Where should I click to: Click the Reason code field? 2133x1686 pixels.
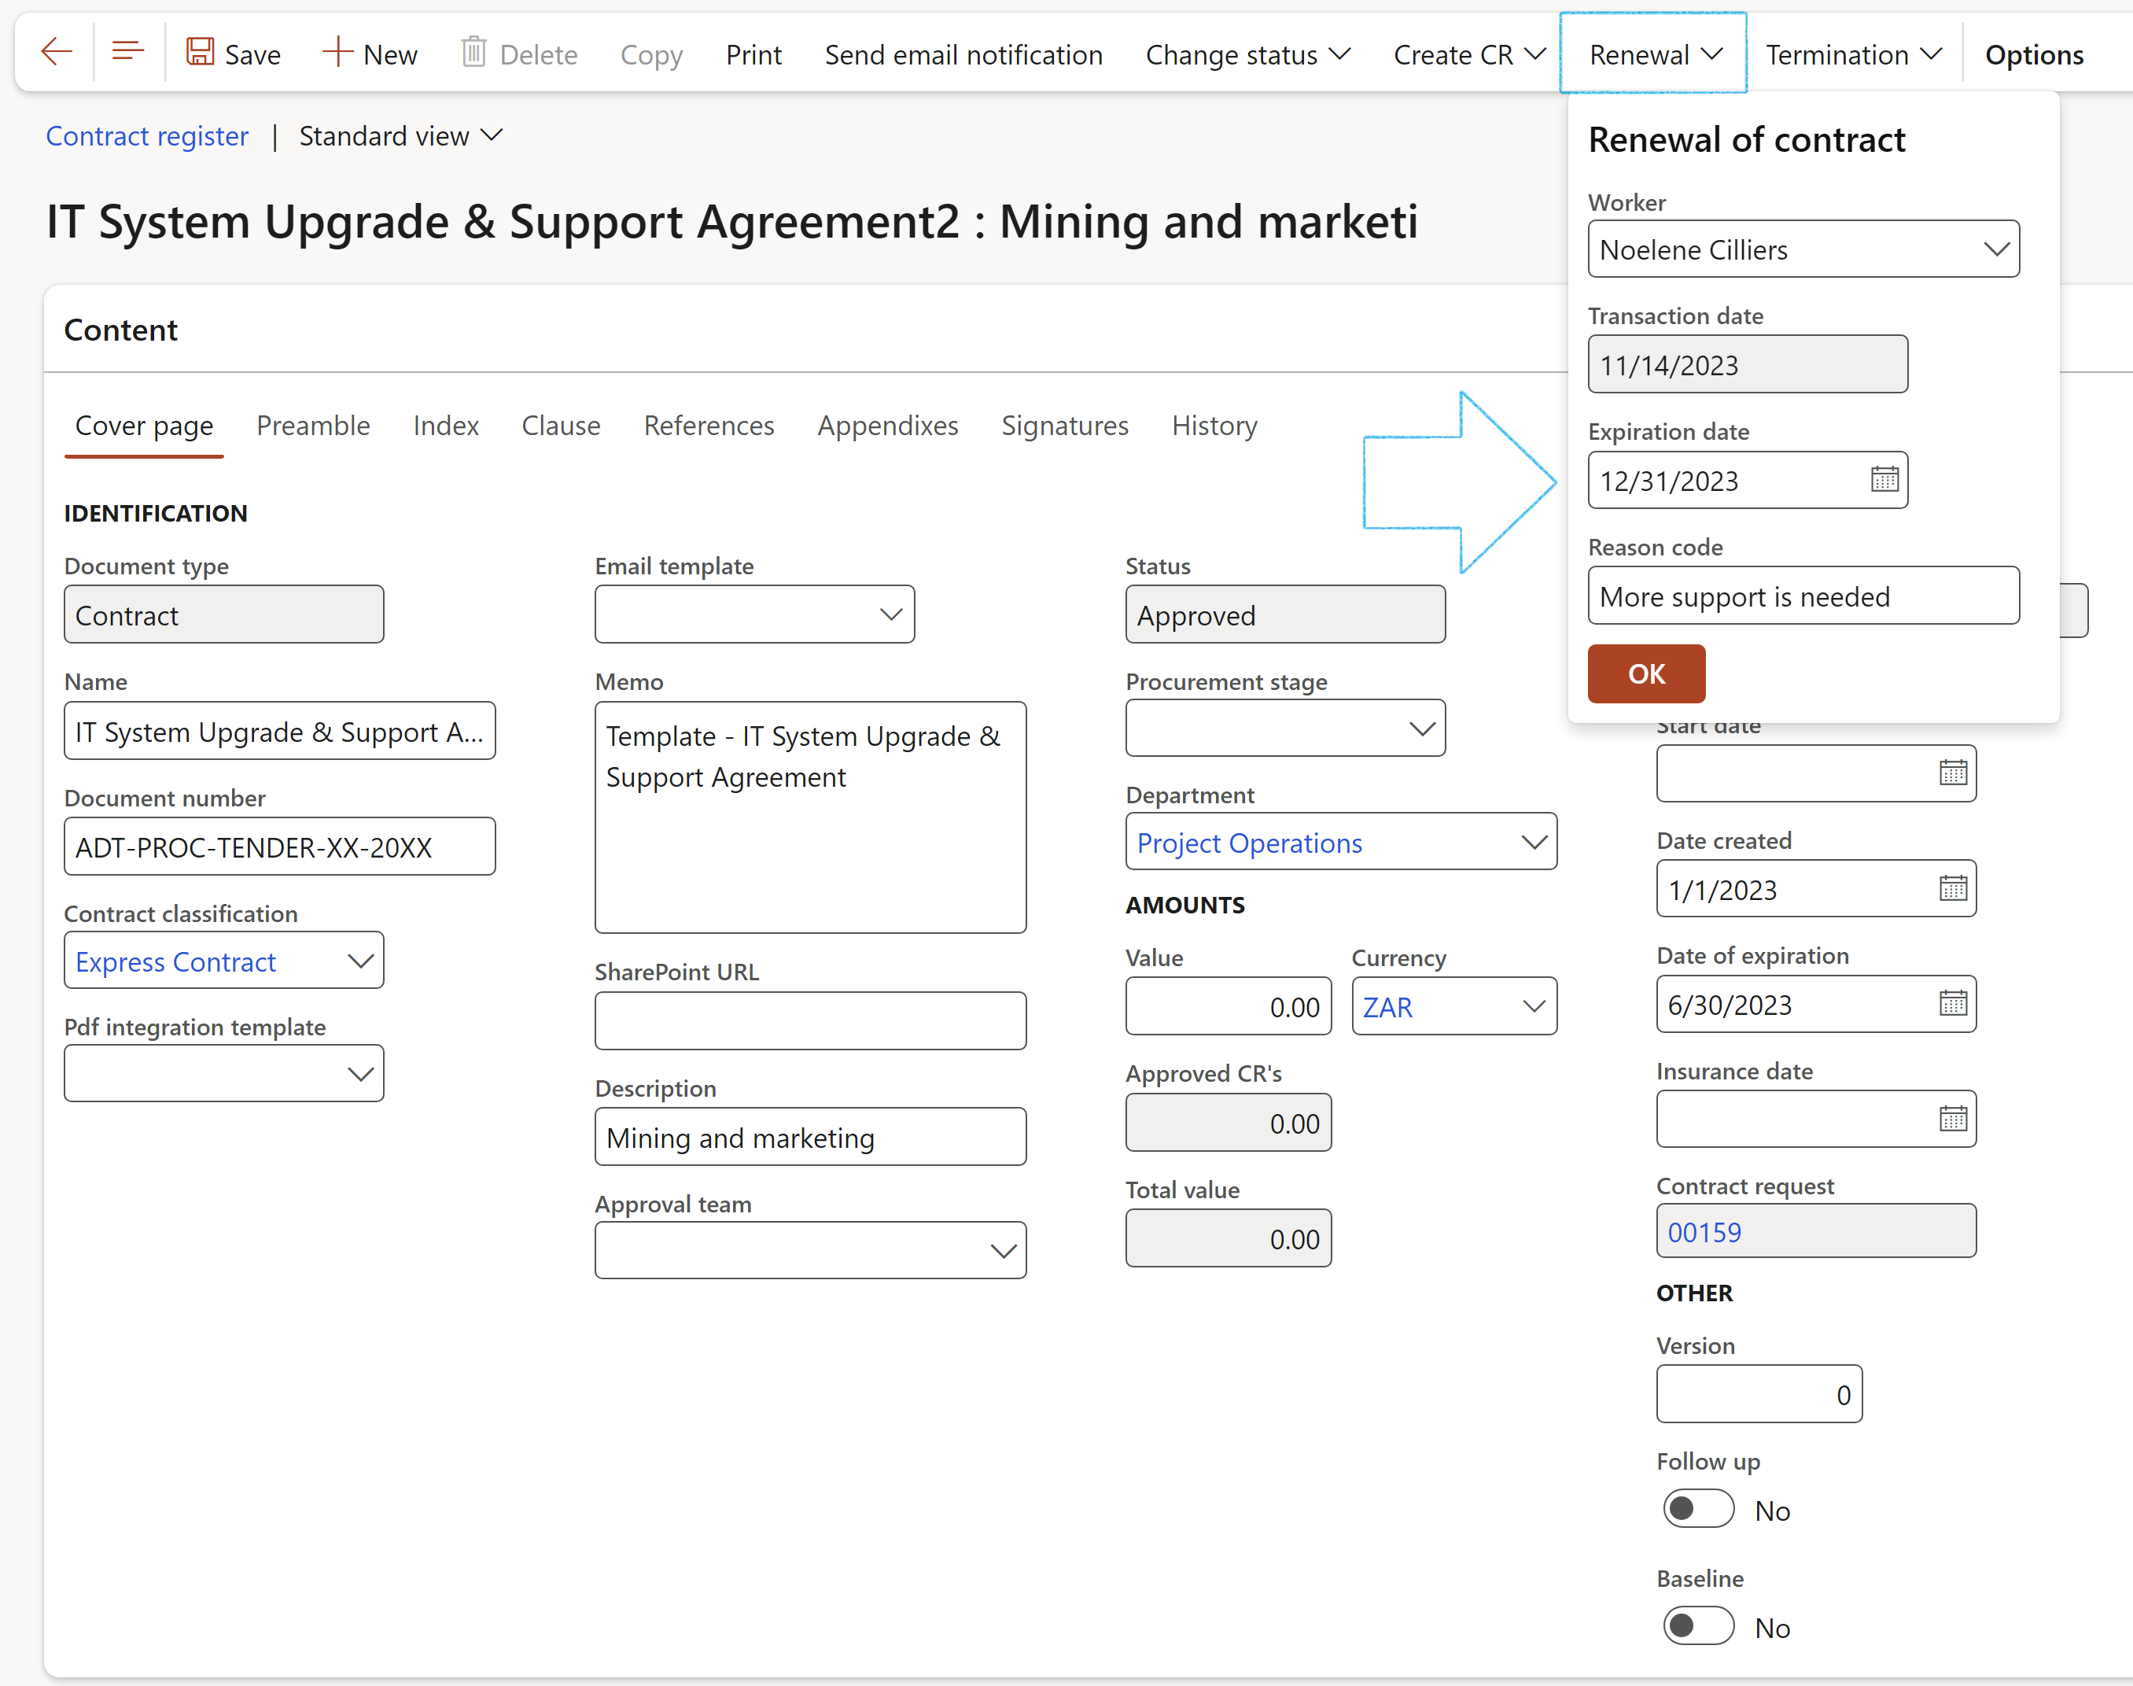tap(1803, 596)
